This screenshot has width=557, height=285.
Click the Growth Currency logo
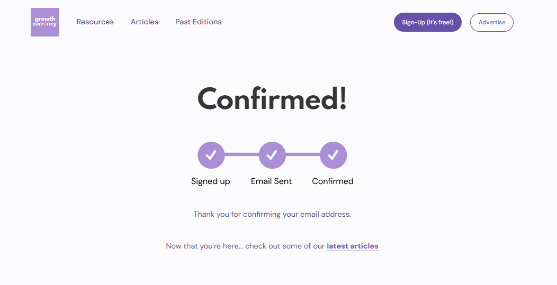(x=45, y=22)
